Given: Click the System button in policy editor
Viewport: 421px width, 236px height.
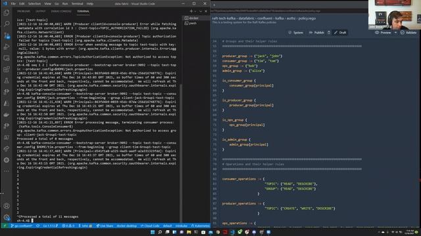Looking at the screenshot, I should (x=295, y=33).
